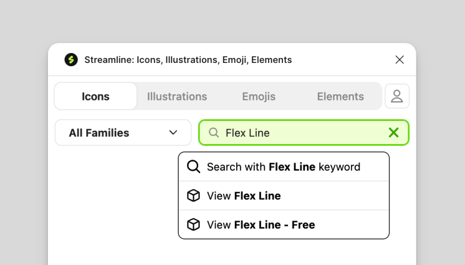Click the search field containing 'Flex Line'
Viewport: 465px width, 265px height.
[303, 133]
